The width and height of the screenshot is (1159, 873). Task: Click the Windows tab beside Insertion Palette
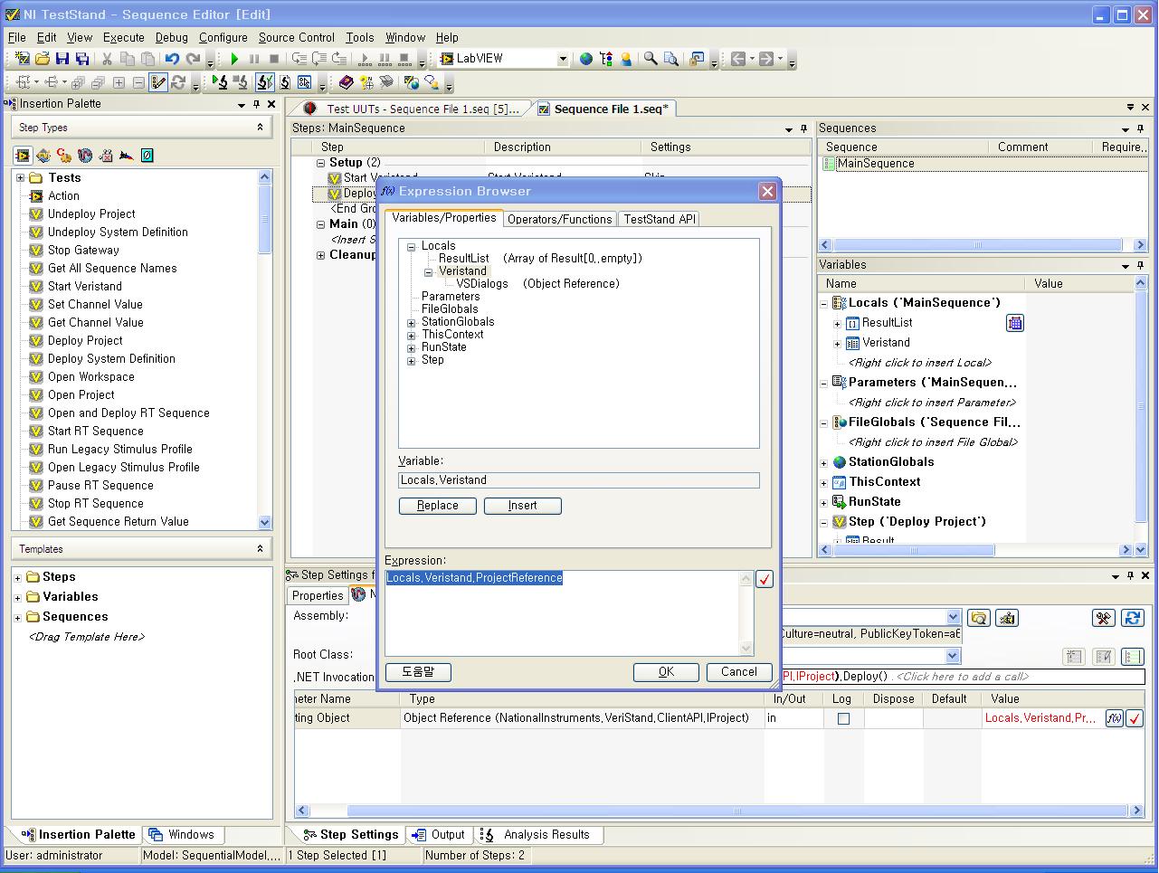click(x=182, y=835)
